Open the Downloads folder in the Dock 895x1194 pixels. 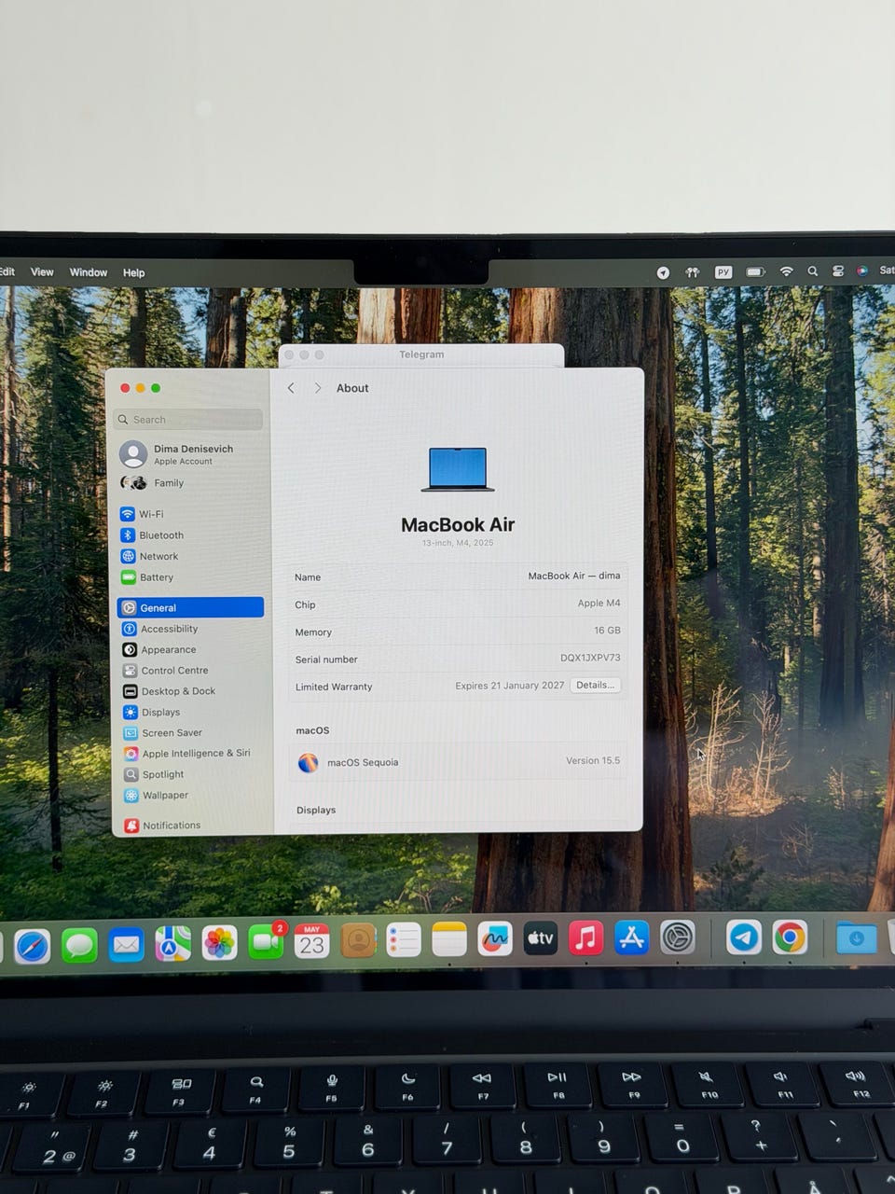856,937
